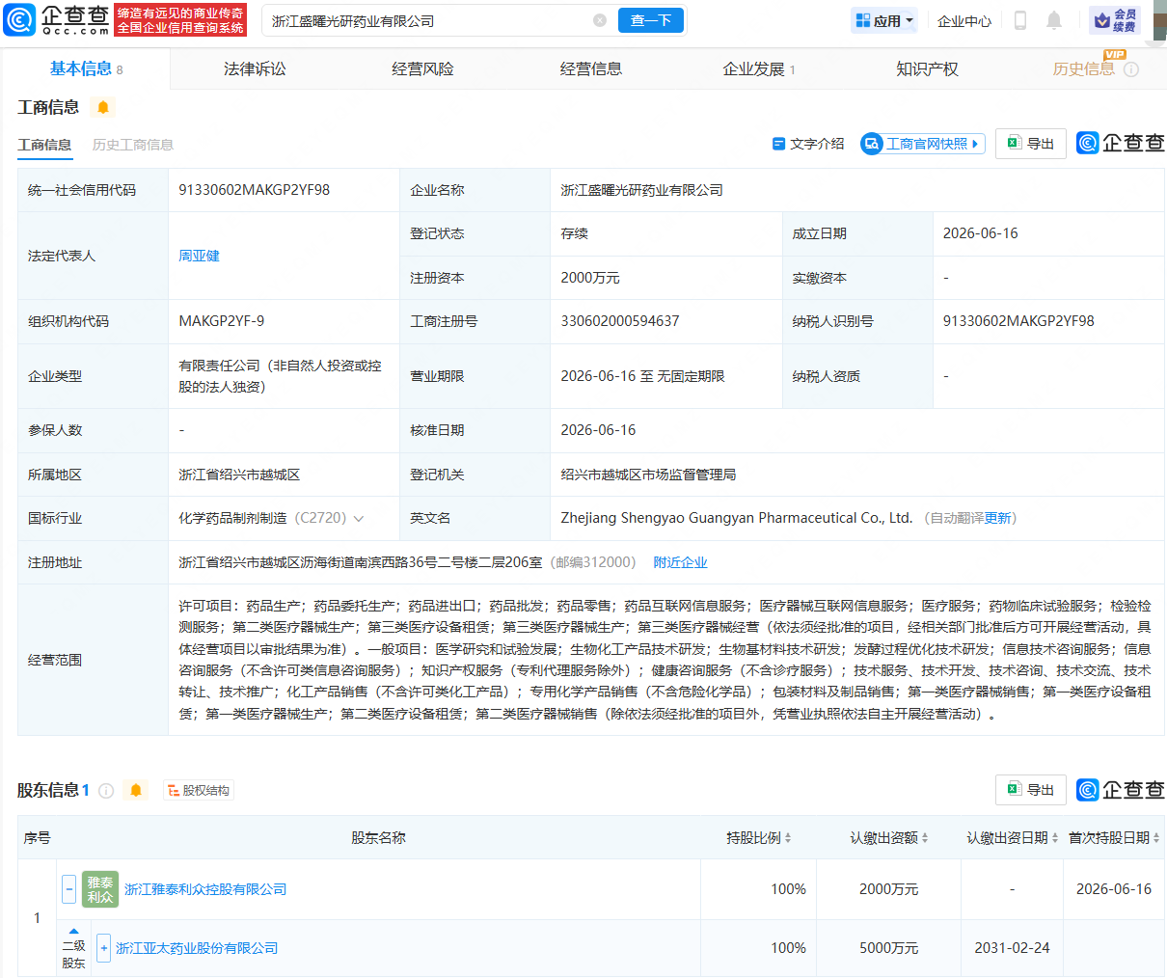Switch to the 企业发展 tab

(x=759, y=68)
